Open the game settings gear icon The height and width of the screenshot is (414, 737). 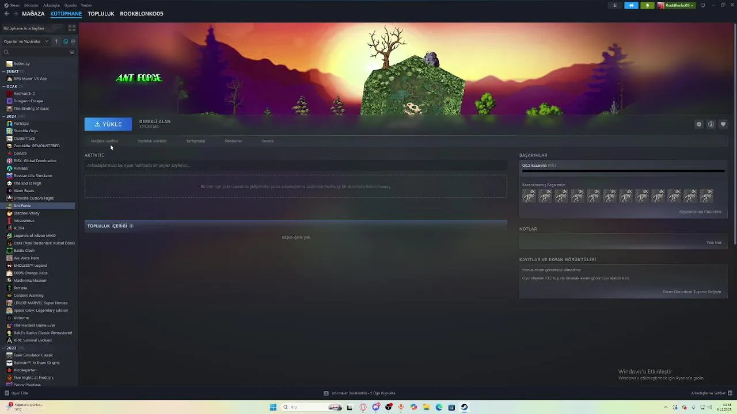(699, 124)
